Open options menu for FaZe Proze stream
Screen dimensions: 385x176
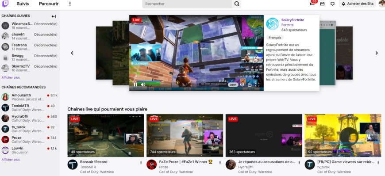pyautogui.click(x=220, y=162)
